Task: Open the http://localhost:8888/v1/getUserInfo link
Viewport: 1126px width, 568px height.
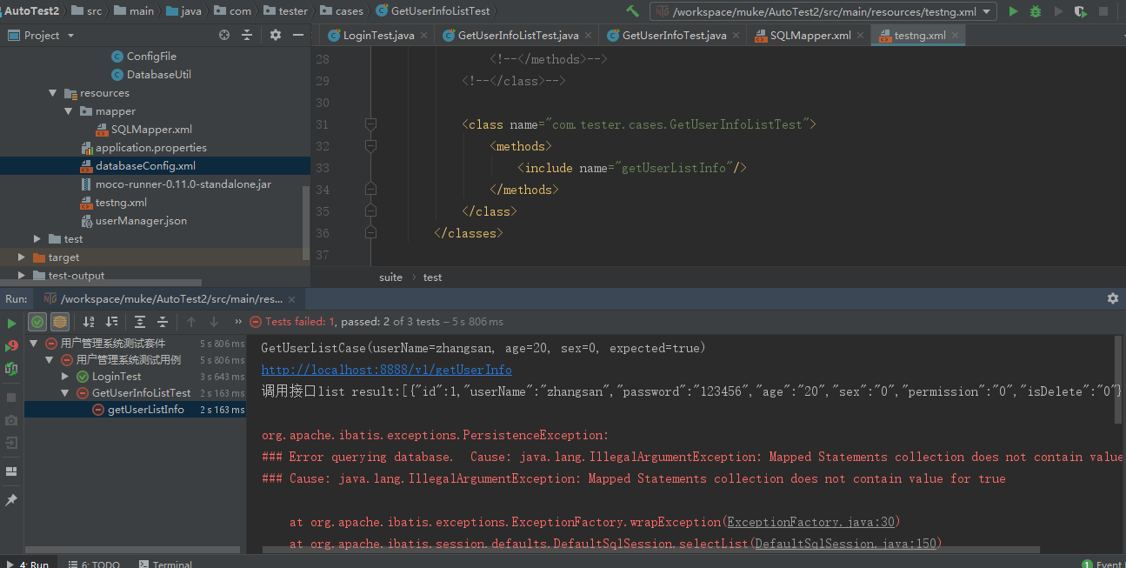Action: (x=387, y=370)
